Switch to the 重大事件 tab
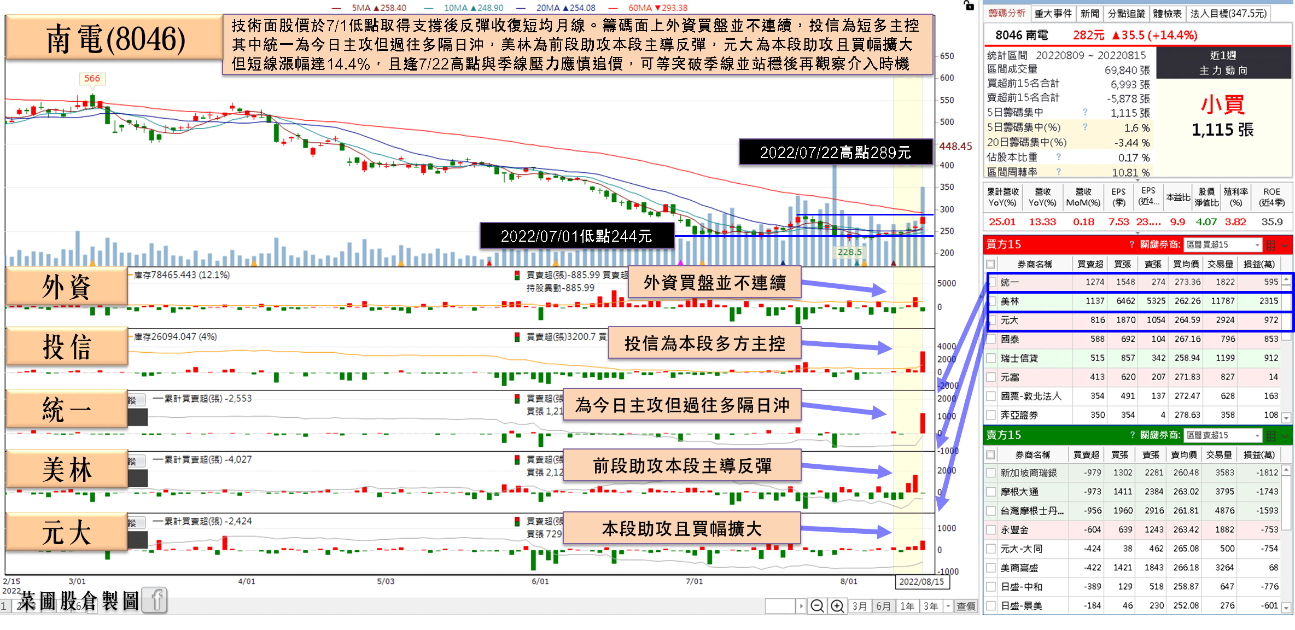This screenshot has width=1295, height=630. pos(1053,14)
